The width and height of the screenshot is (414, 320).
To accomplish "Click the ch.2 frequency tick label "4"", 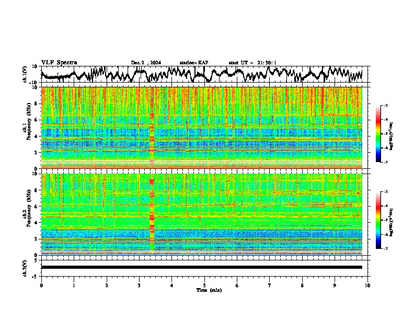I will point(37,223).
